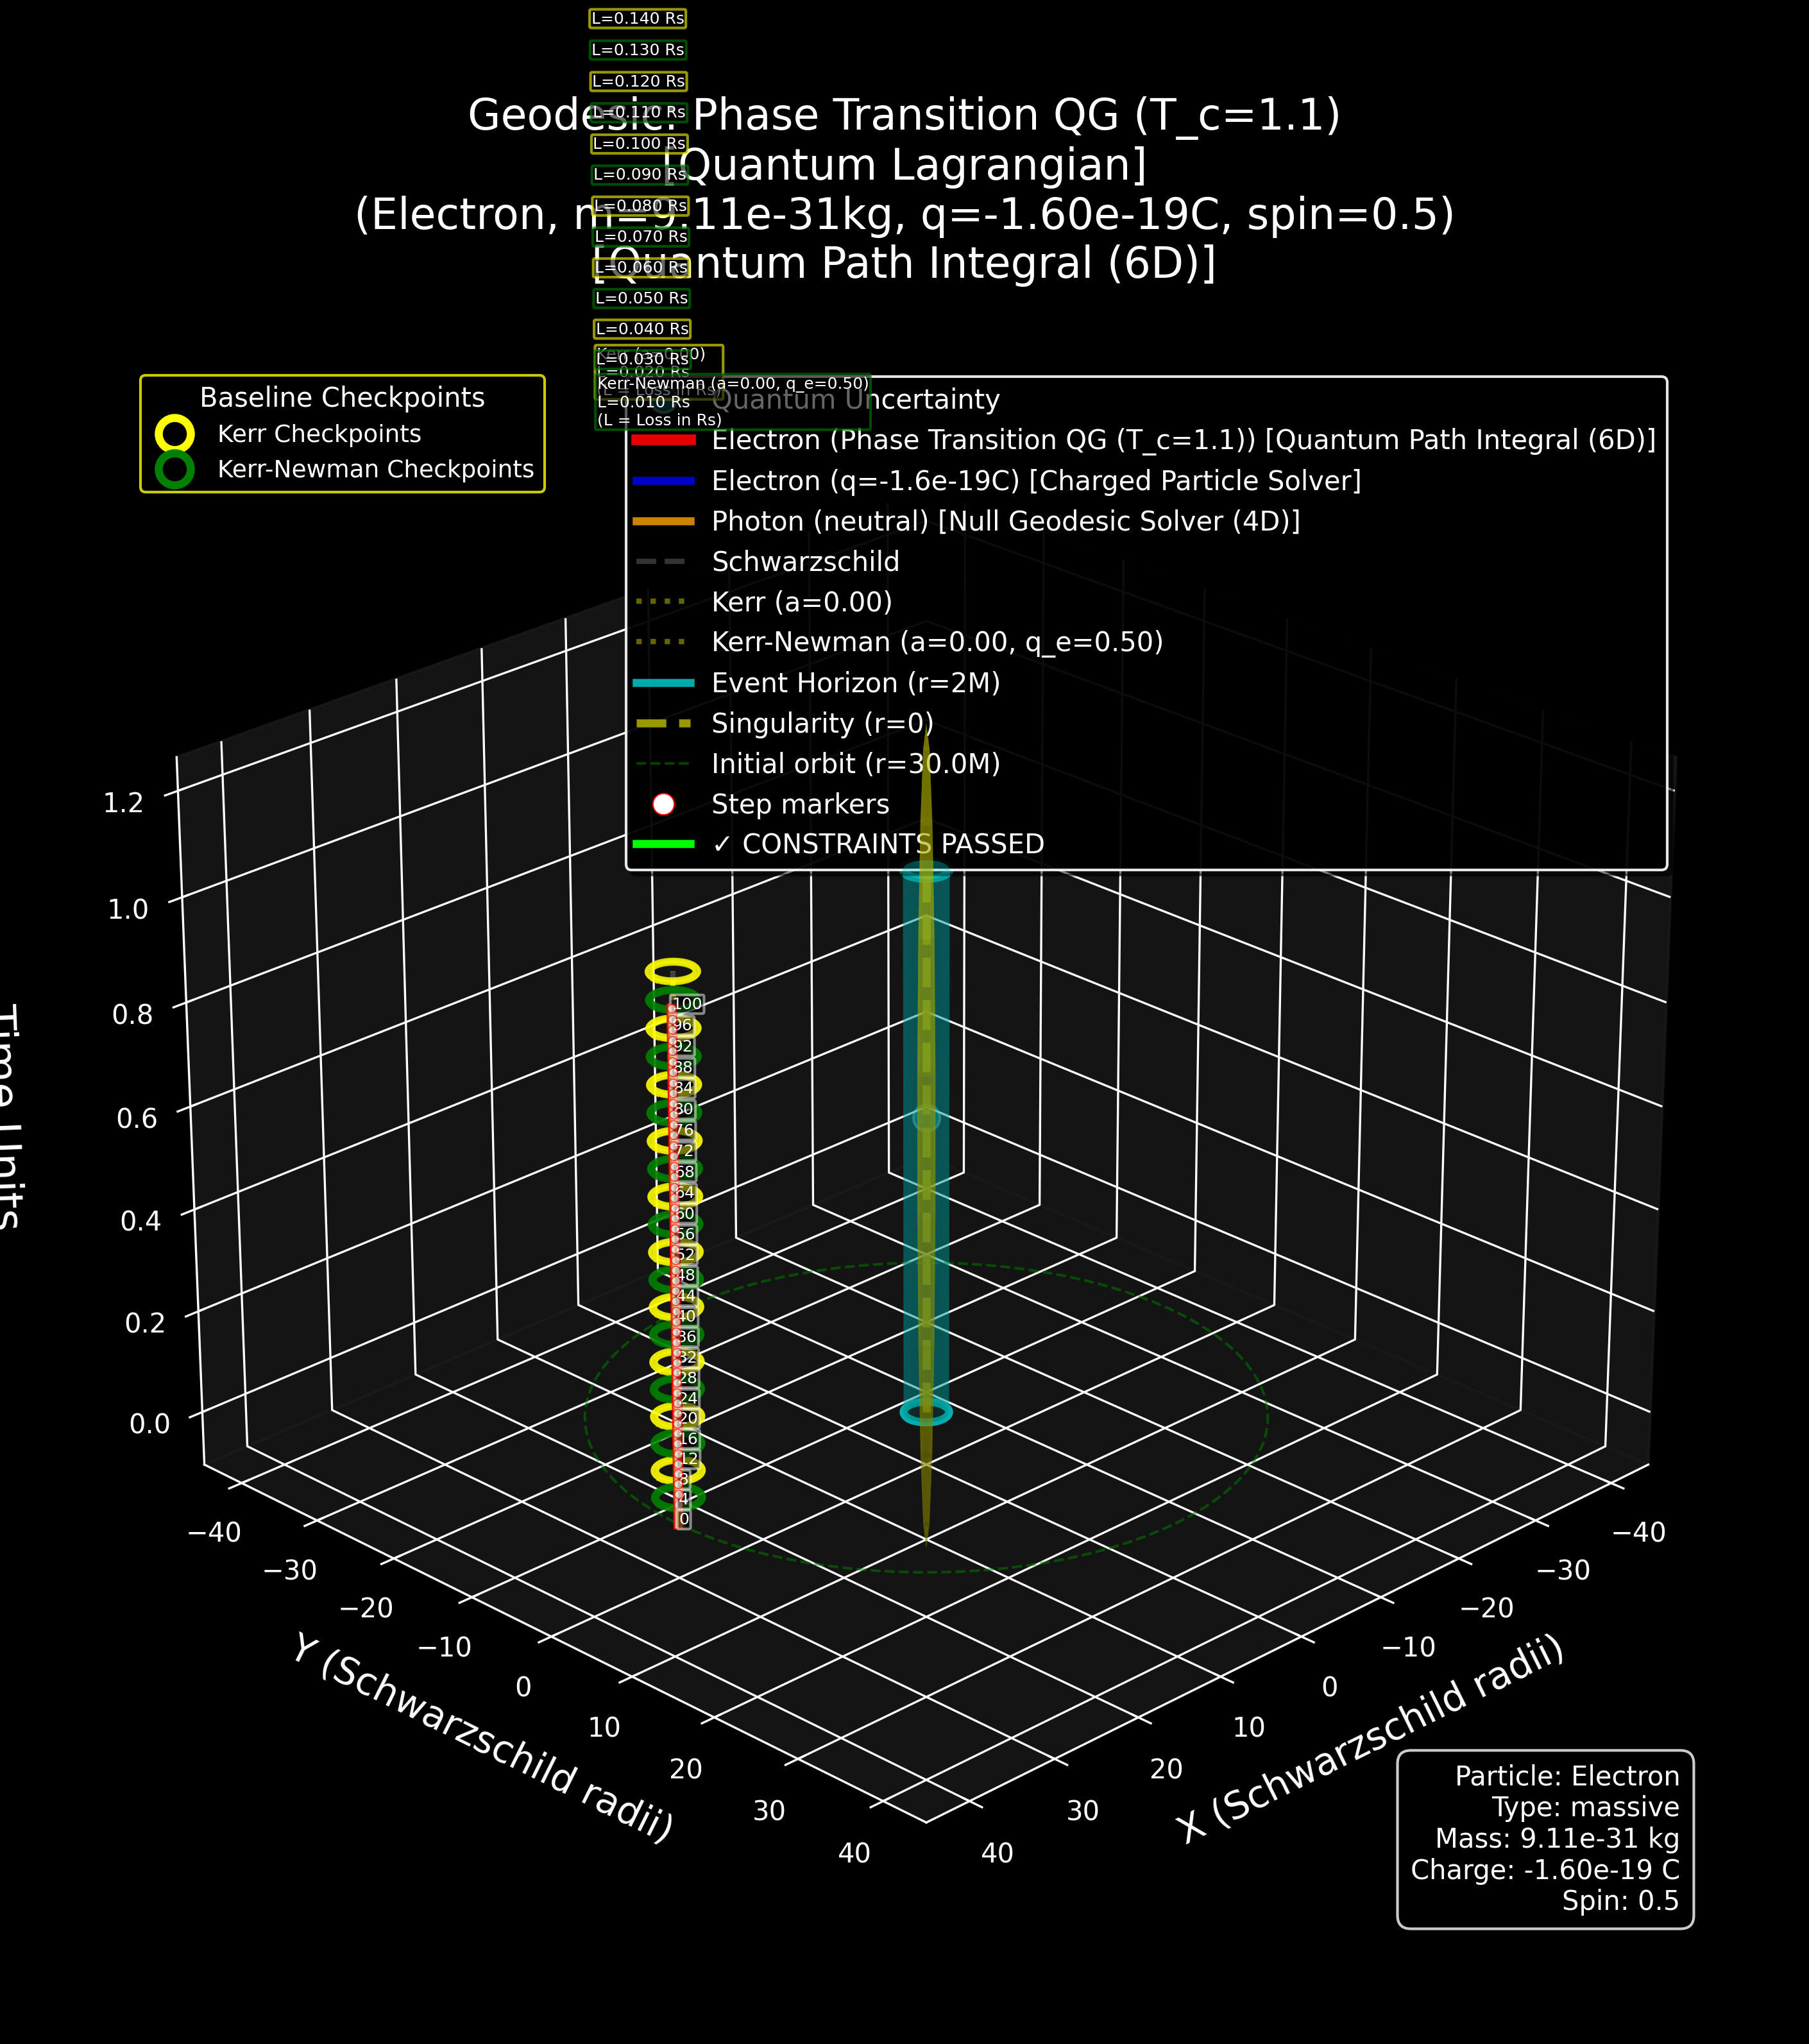Click 'Photon (neutral) [Null Geodesic Solver (4D)]' label
The height and width of the screenshot is (2044, 1809).
tap(1006, 521)
